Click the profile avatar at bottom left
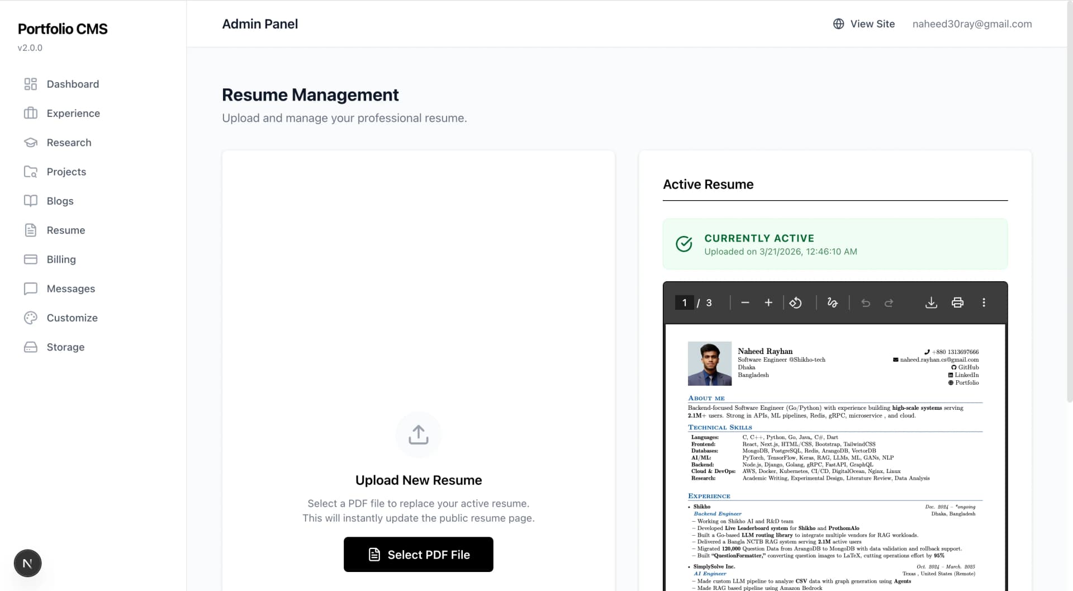 pyautogui.click(x=27, y=563)
